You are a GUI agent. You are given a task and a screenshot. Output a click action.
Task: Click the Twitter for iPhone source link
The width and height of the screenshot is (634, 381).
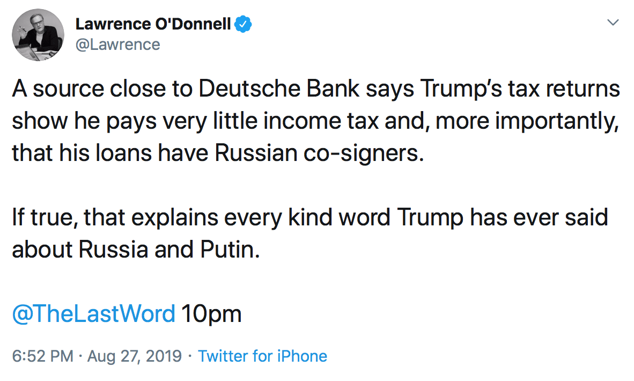pos(262,356)
